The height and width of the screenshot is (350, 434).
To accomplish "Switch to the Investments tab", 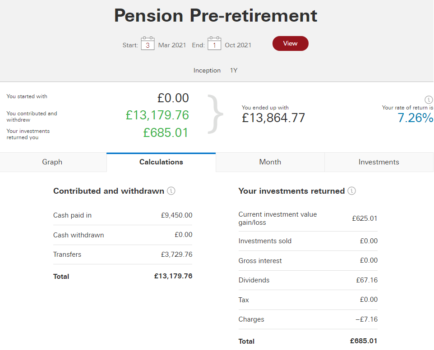I will [x=379, y=162].
